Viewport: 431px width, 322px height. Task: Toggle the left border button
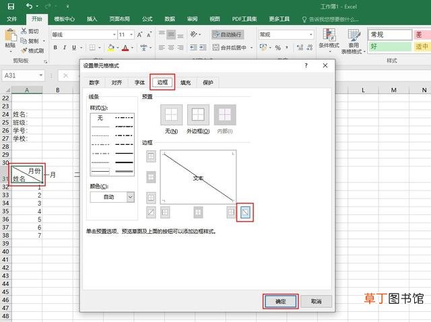[x=165, y=212]
